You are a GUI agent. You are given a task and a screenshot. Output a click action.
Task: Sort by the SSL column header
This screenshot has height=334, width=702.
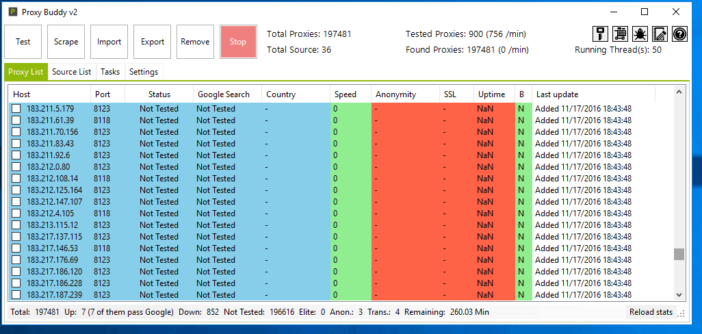[456, 94]
